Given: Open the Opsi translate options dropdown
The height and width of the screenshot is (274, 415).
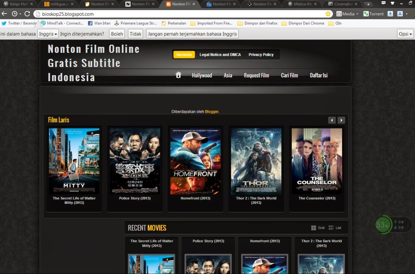Looking at the screenshot, I should 405,34.
